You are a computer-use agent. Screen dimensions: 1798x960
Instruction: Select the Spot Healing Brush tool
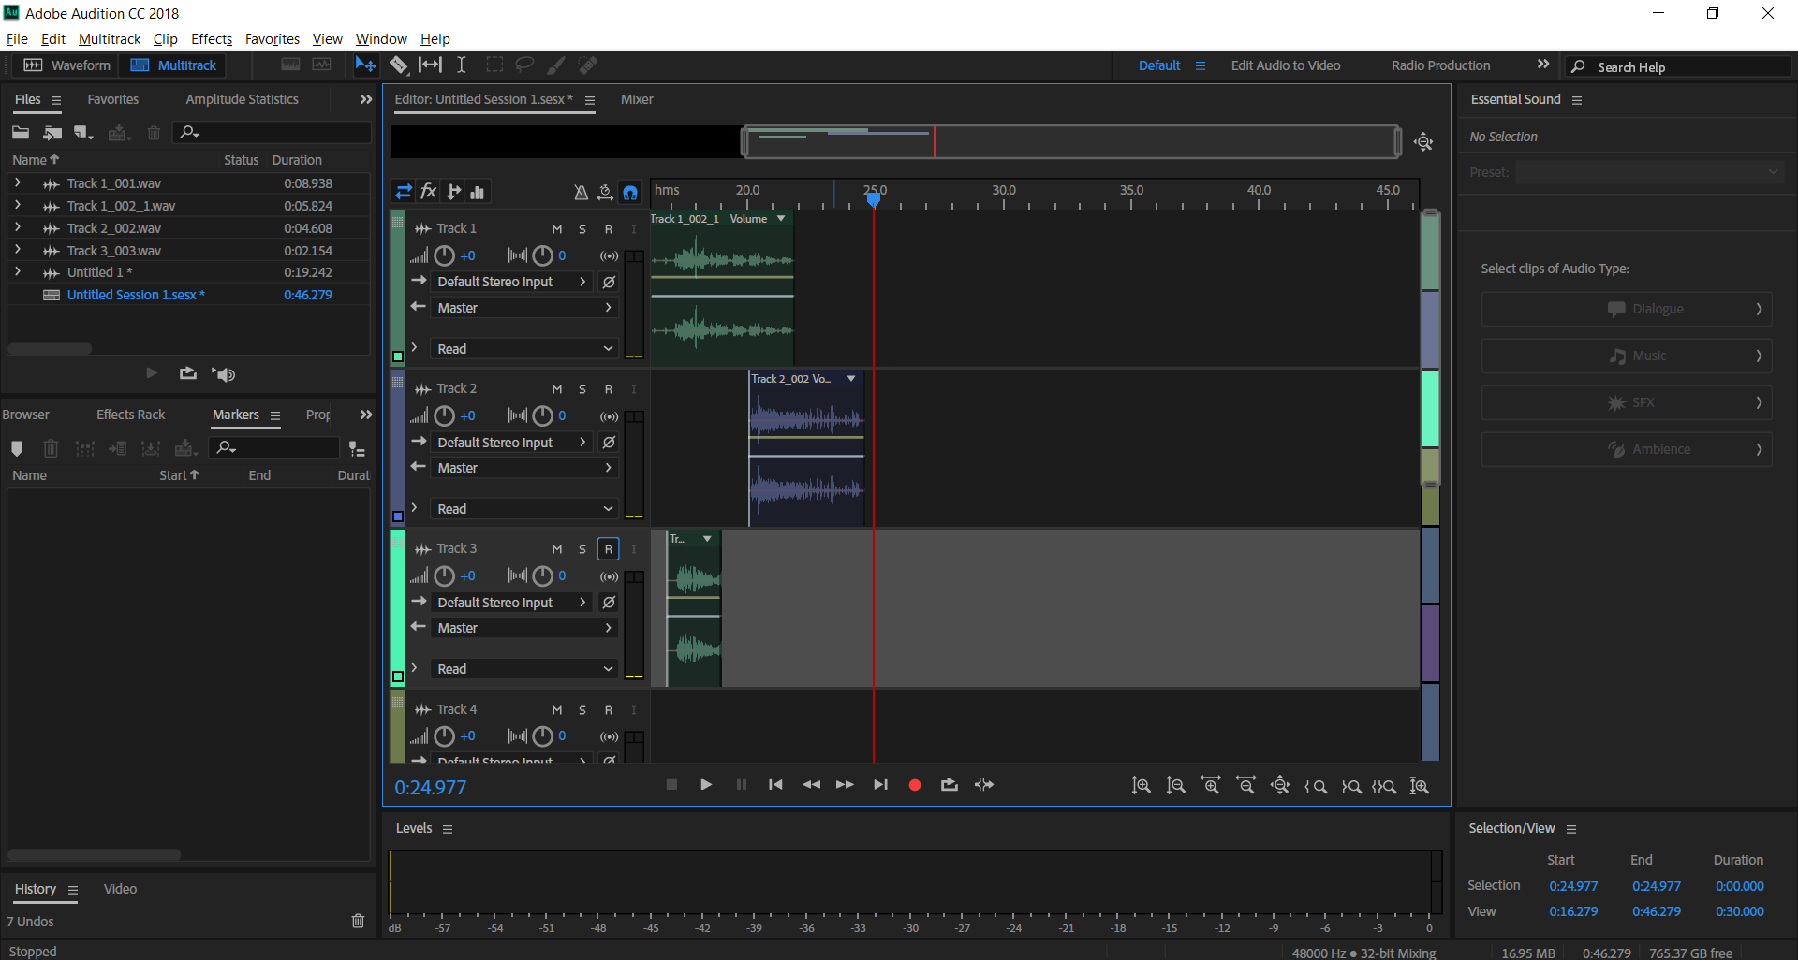[588, 65]
